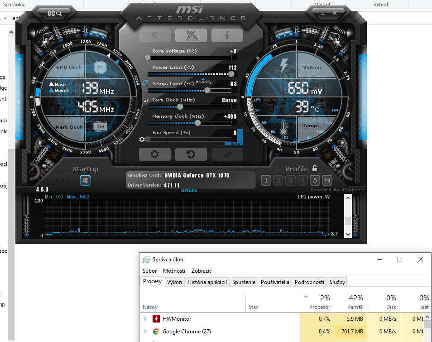Viewport: 432px width, 342px height.
Task: Click the Kombustor K button
Action: point(154,35)
